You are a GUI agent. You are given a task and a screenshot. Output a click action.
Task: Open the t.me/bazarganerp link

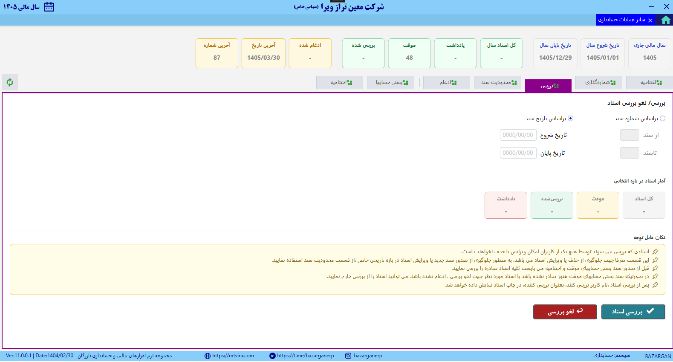tap(305, 356)
